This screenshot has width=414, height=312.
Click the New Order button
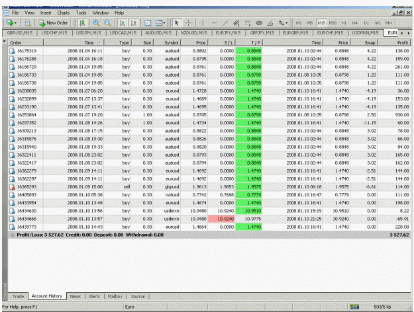pos(54,23)
